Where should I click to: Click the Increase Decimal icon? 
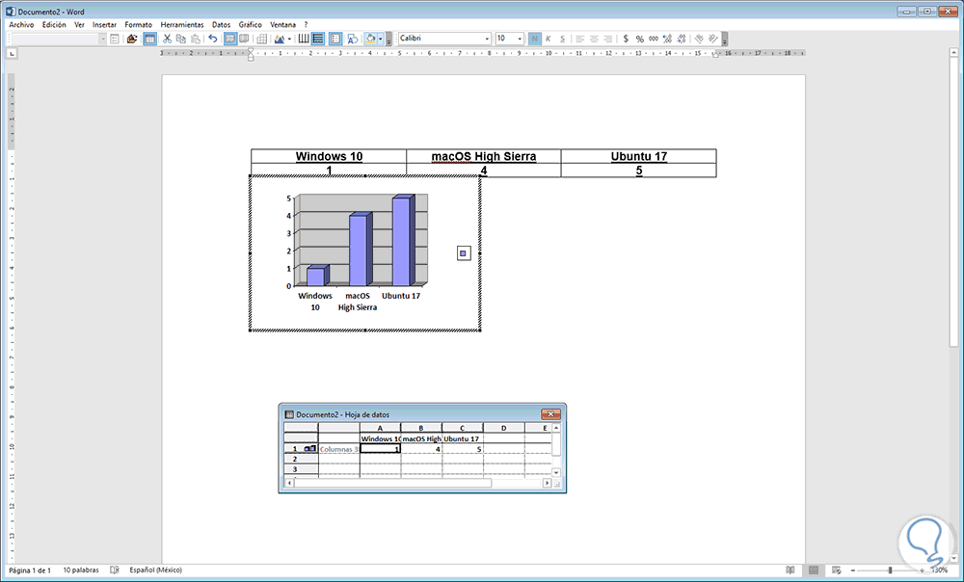pyautogui.click(x=668, y=39)
